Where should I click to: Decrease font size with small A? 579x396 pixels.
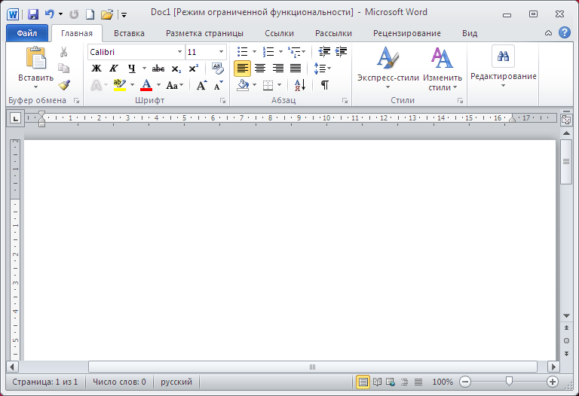coord(219,86)
